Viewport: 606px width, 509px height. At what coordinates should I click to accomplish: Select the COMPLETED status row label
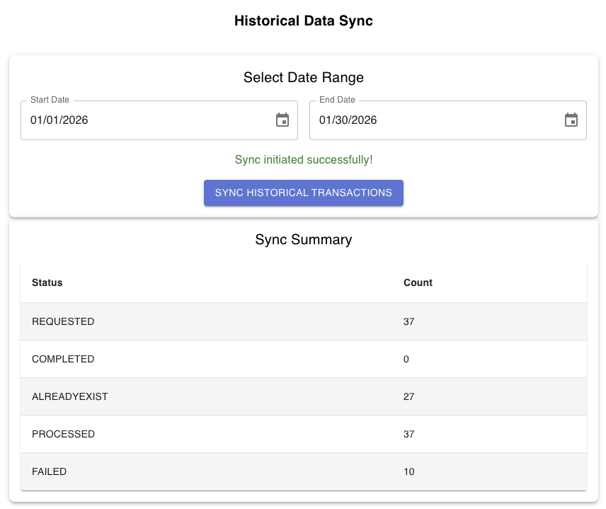click(x=63, y=359)
